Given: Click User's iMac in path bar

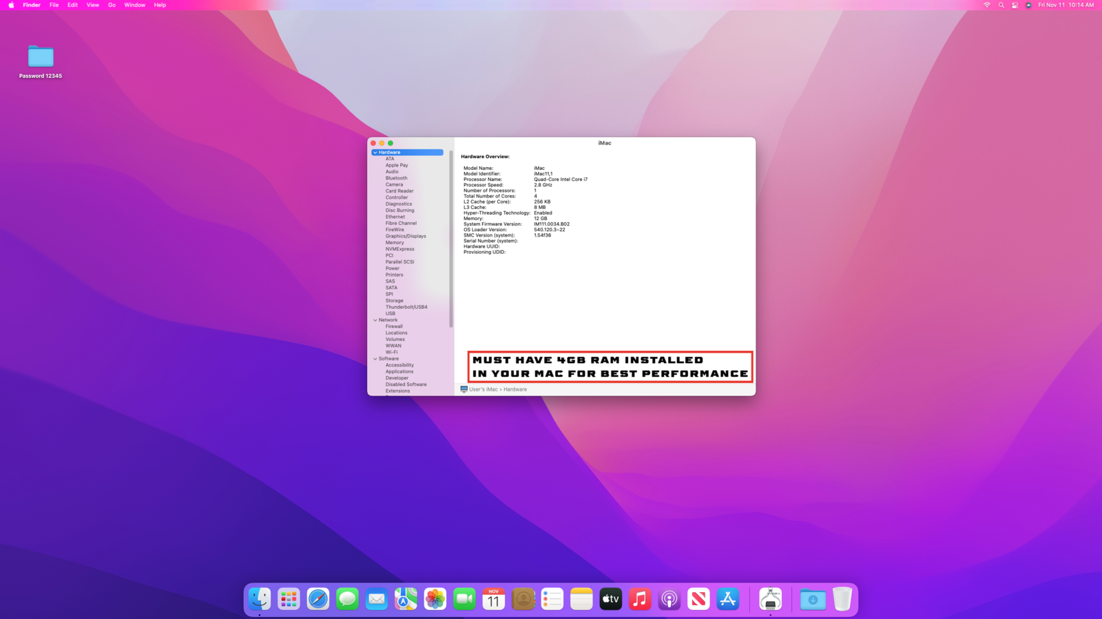Looking at the screenshot, I should click(479, 389).
